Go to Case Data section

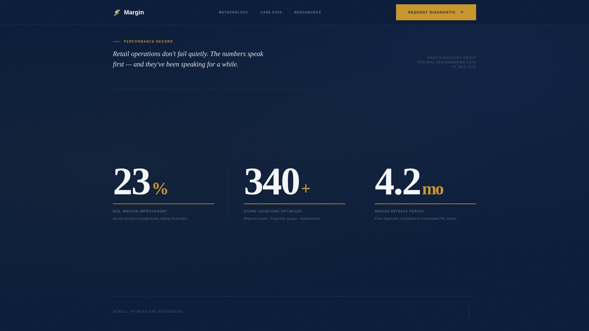(x=271, y=13)
